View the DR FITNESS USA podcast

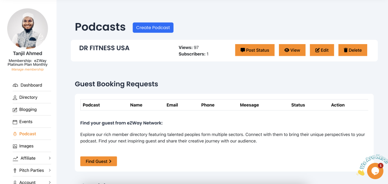[x=292, y=50]
